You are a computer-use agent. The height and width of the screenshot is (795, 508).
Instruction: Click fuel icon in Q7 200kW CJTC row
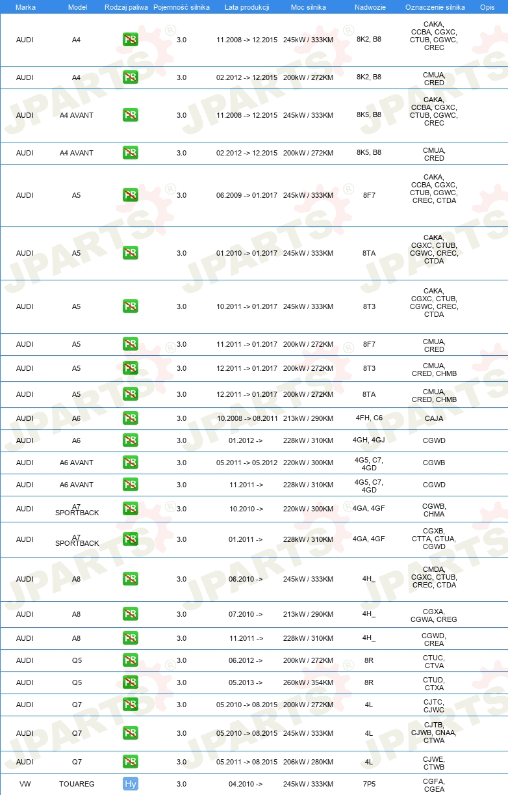tap(130, 705)
